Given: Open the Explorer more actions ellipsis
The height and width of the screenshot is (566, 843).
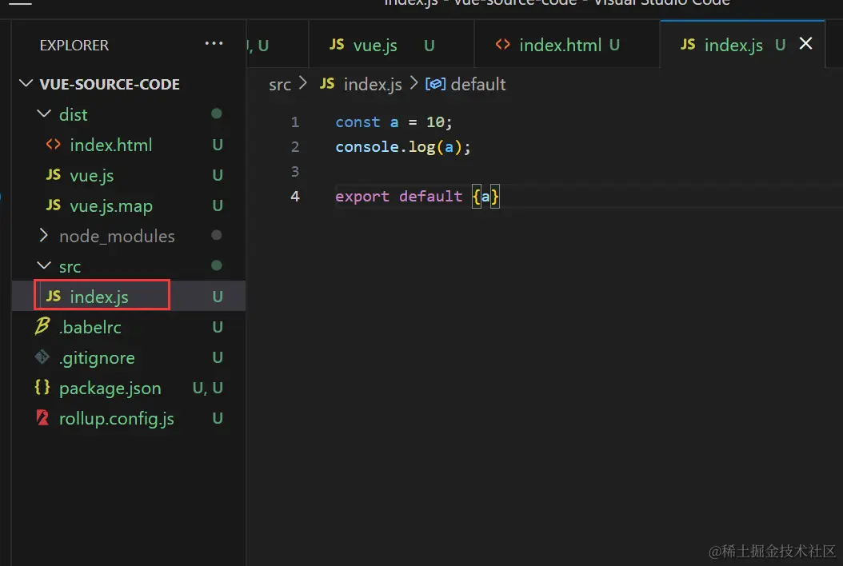Looking at the screenshot, I should [214, 43].
